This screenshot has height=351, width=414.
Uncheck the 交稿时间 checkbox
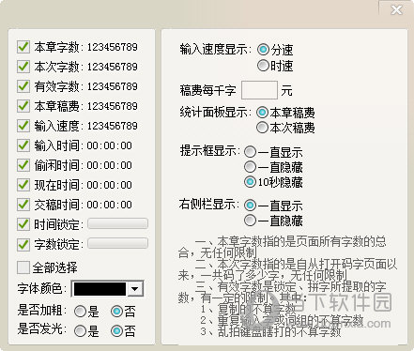(x=23, y=205)
